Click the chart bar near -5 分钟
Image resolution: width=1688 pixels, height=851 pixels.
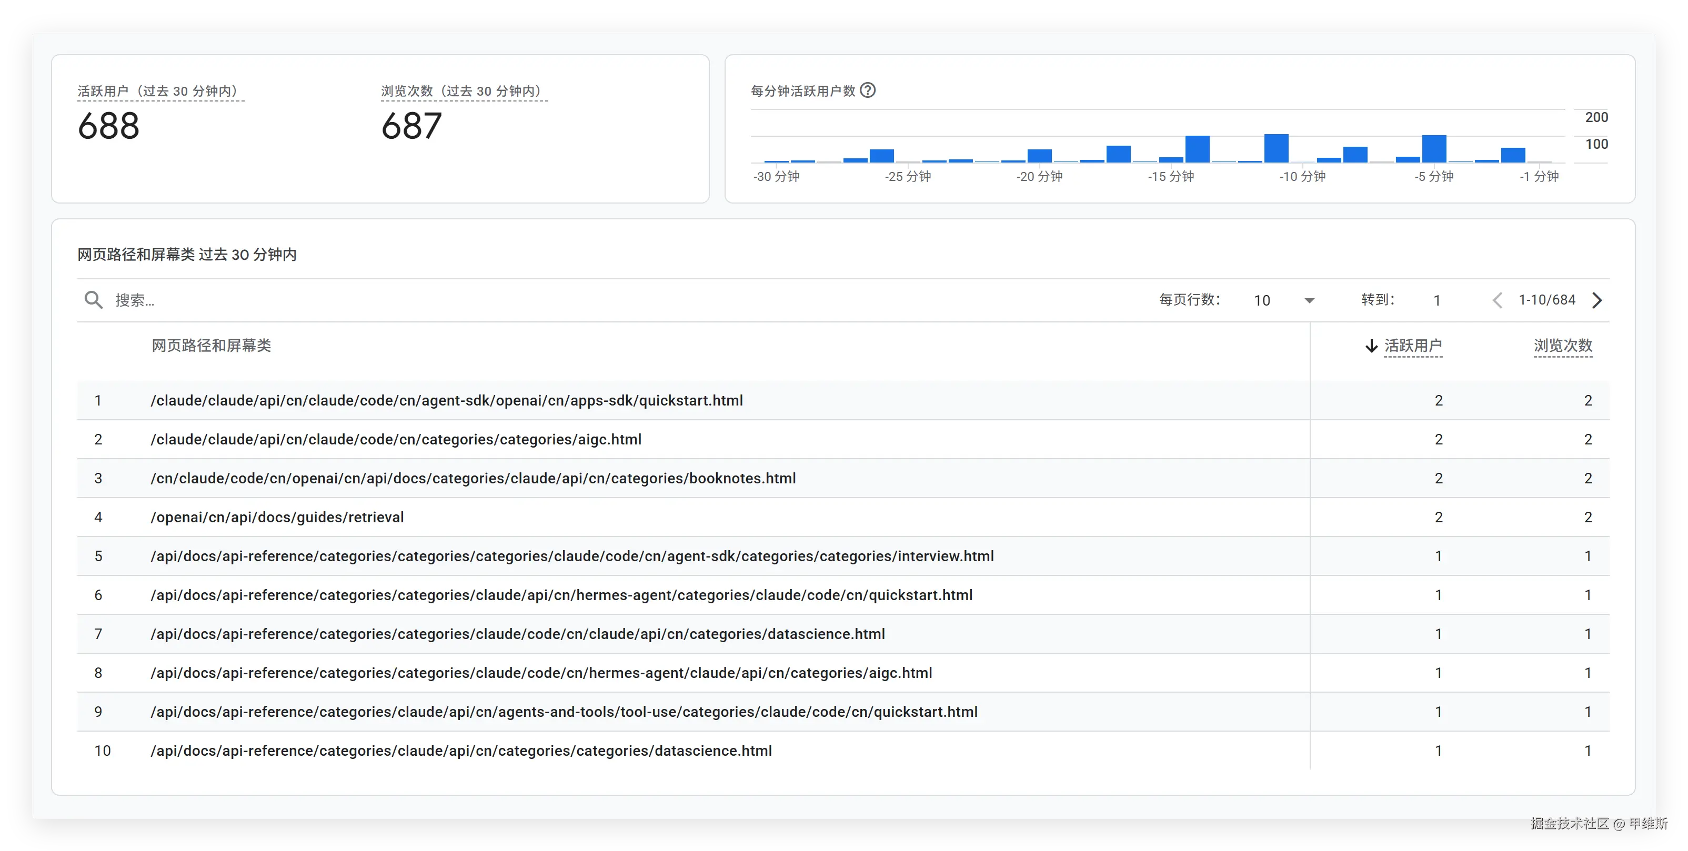(1434, 149)
